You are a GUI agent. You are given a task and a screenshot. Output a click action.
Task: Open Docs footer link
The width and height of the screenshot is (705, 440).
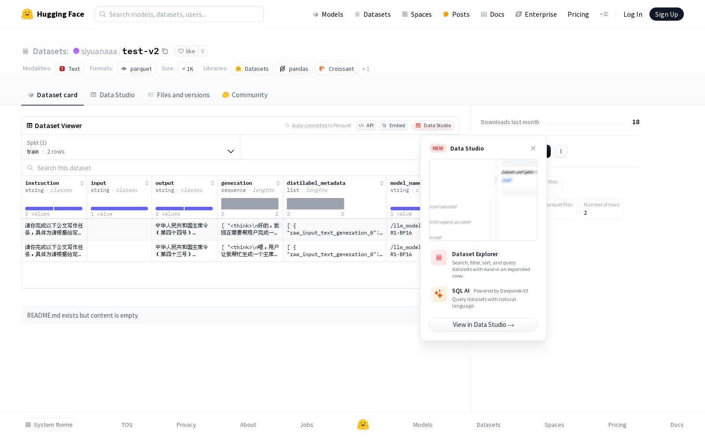coord(677,425)
